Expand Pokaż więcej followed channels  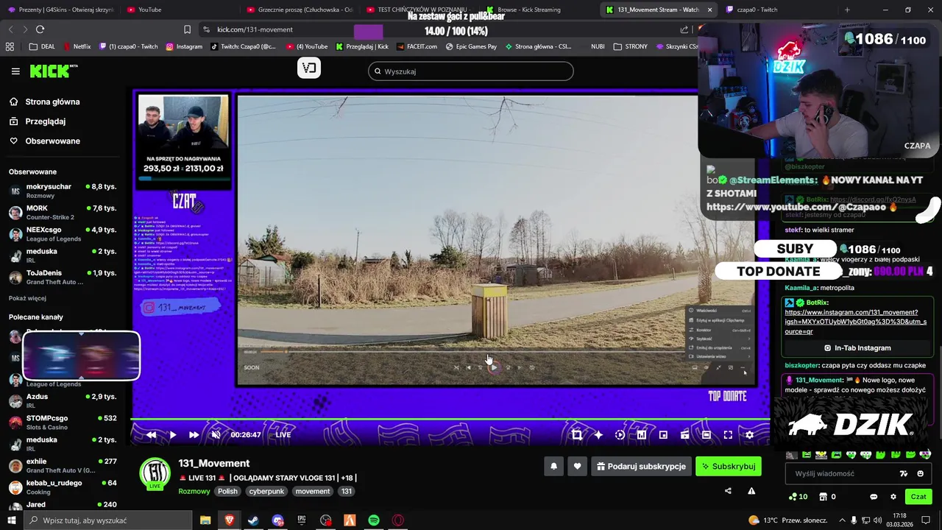pos(27,298)
